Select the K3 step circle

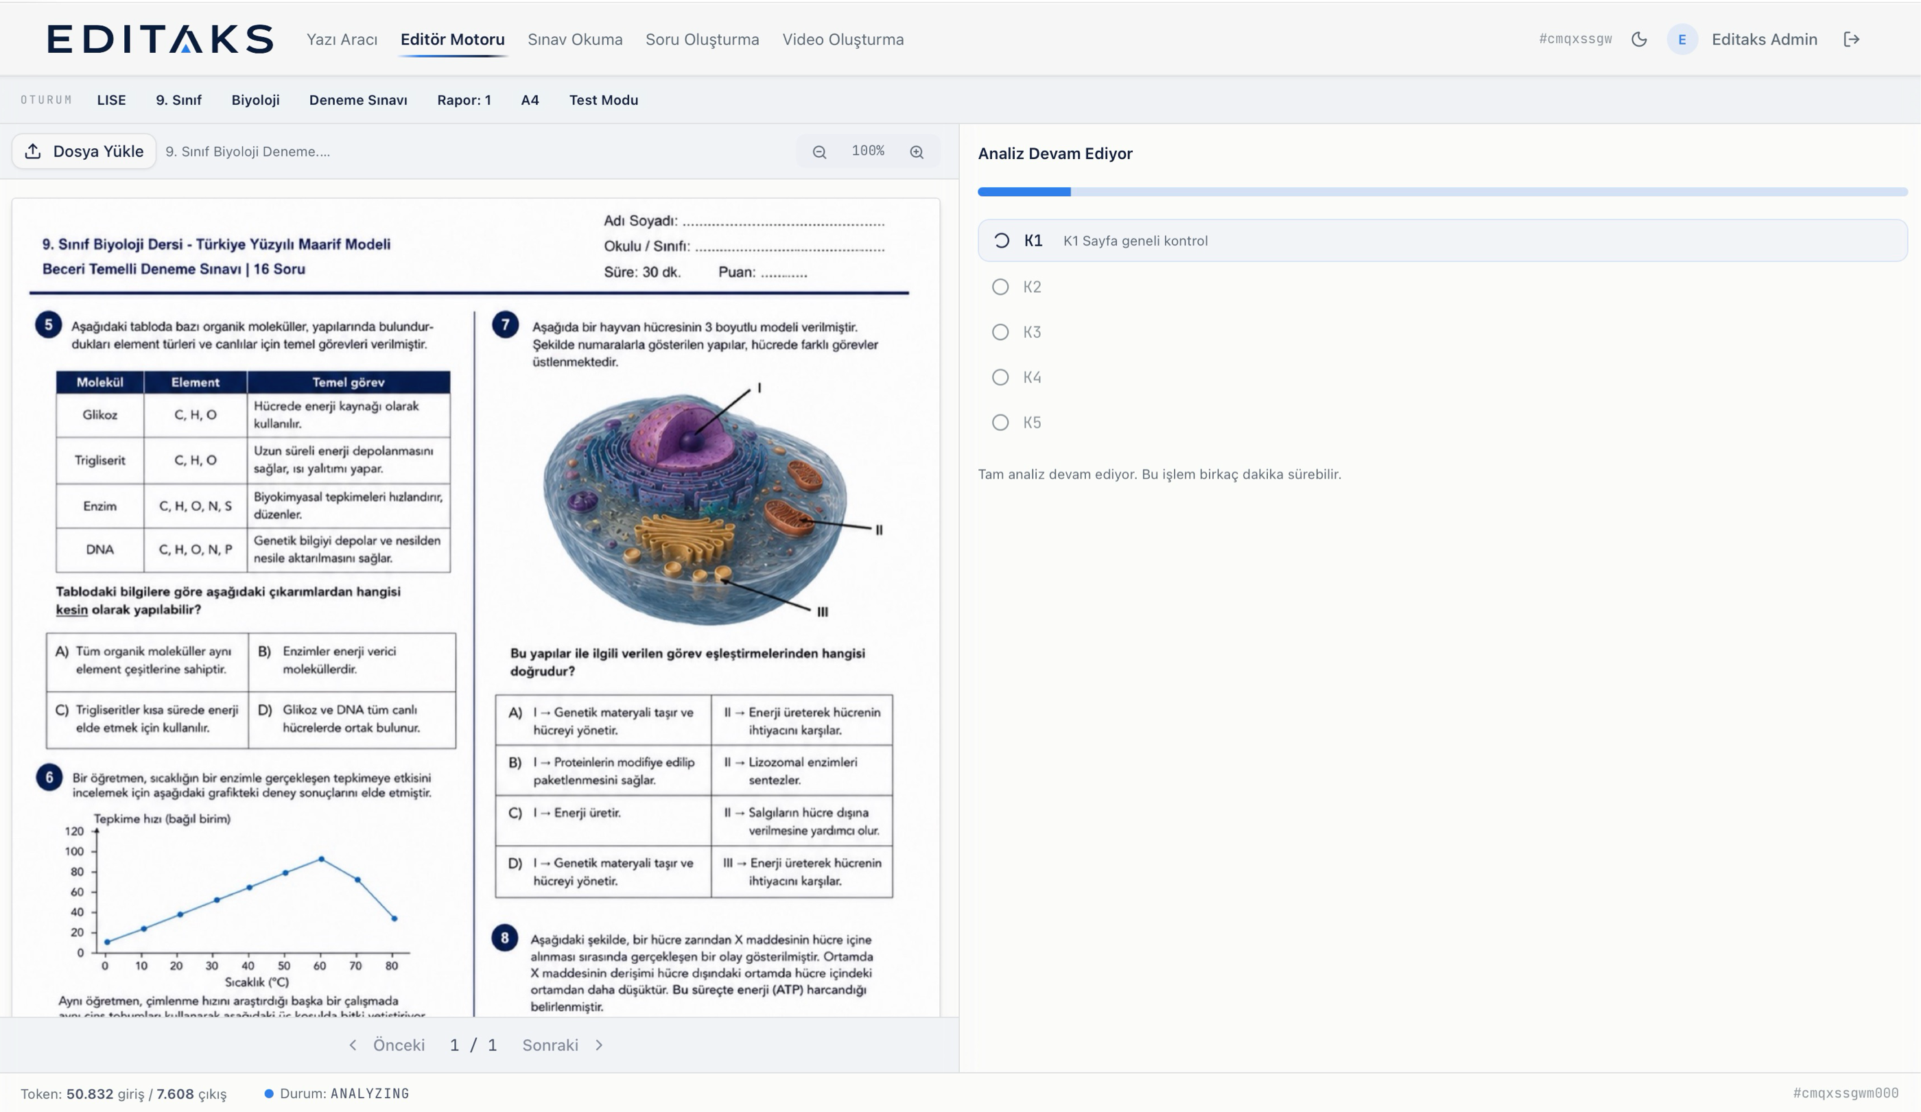[1000, 332]
